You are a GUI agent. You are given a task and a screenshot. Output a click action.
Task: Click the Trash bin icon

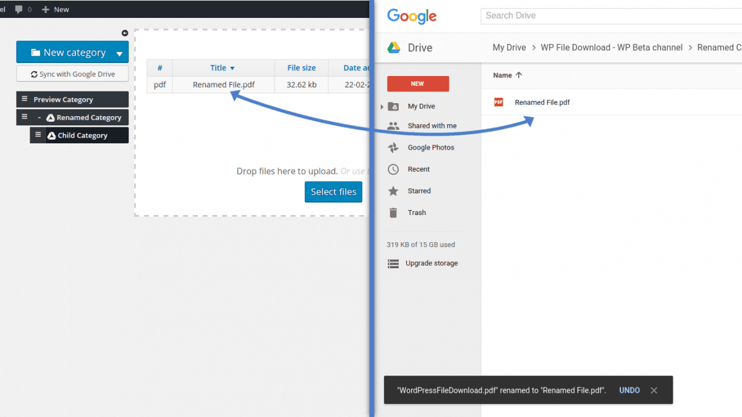tap(393, 213)
